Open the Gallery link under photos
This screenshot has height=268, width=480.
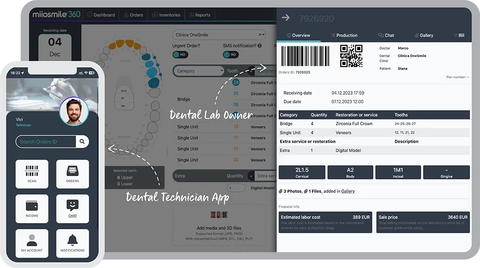pyautogui.click(x=348, y=191)
